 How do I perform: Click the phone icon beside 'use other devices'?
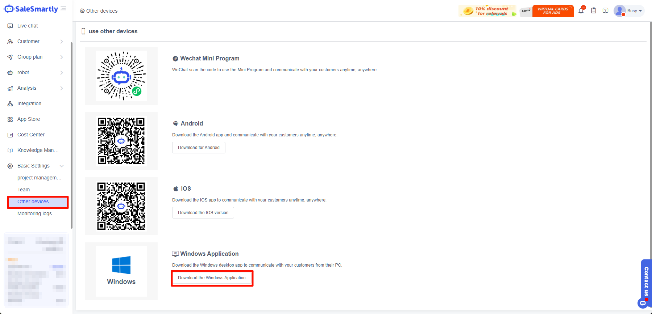click(84, 31)
